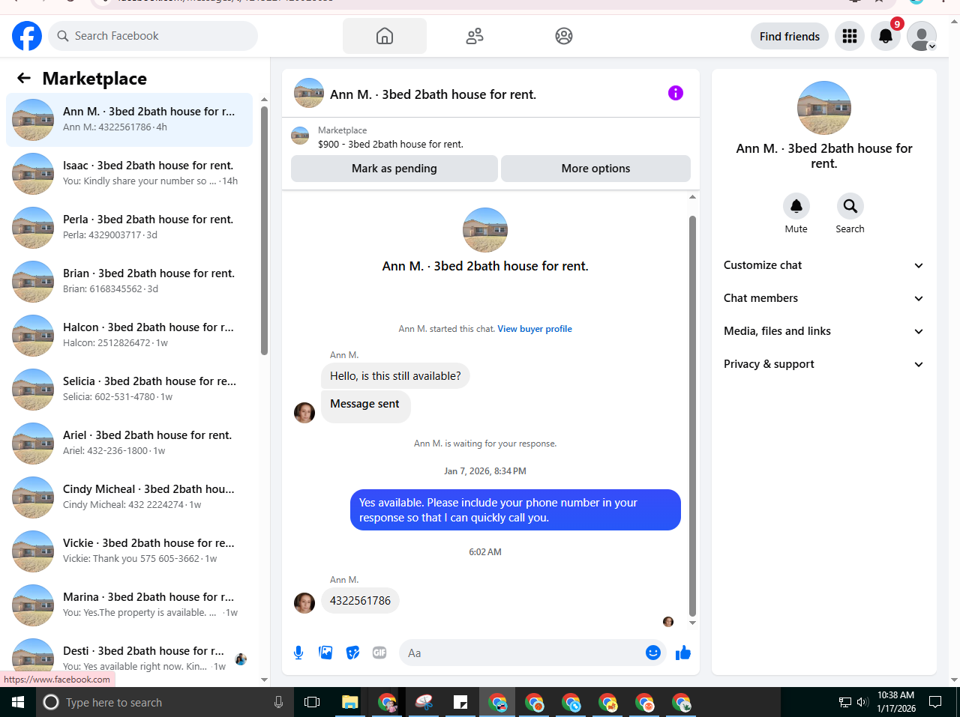Open the Groups tab icon
Viewport: 960px width, 717px height.
tap(564, 36)
